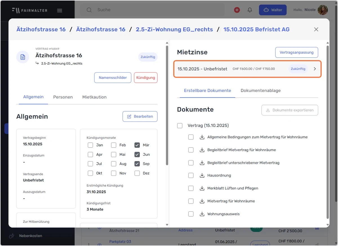
Task: Uncheck the Jun termination month
Action: (x=137, y=155)
